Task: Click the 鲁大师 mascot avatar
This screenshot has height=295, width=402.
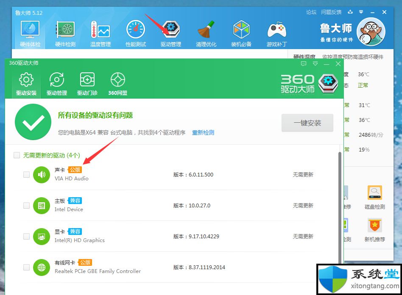Action: pyautogui.click(x=371, y=32)
